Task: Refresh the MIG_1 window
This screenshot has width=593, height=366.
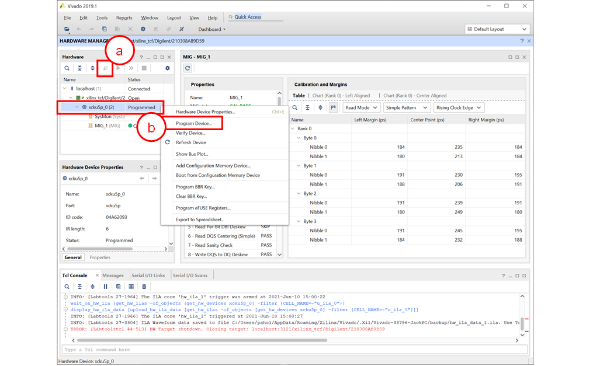Action: click(x=188, y=68)
